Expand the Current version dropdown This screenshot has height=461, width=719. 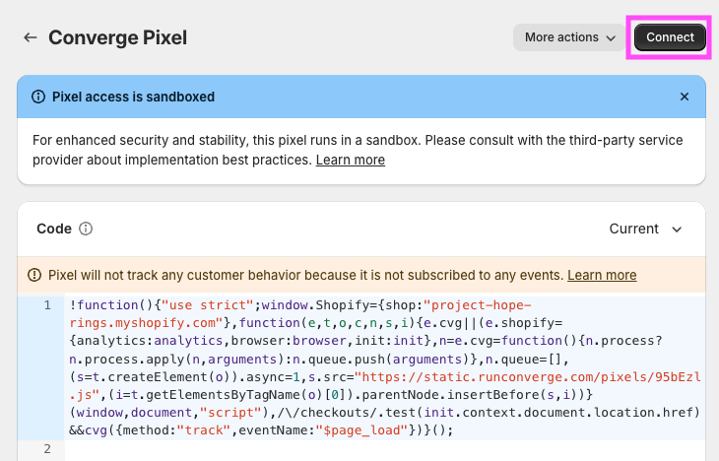pos(645,229)
